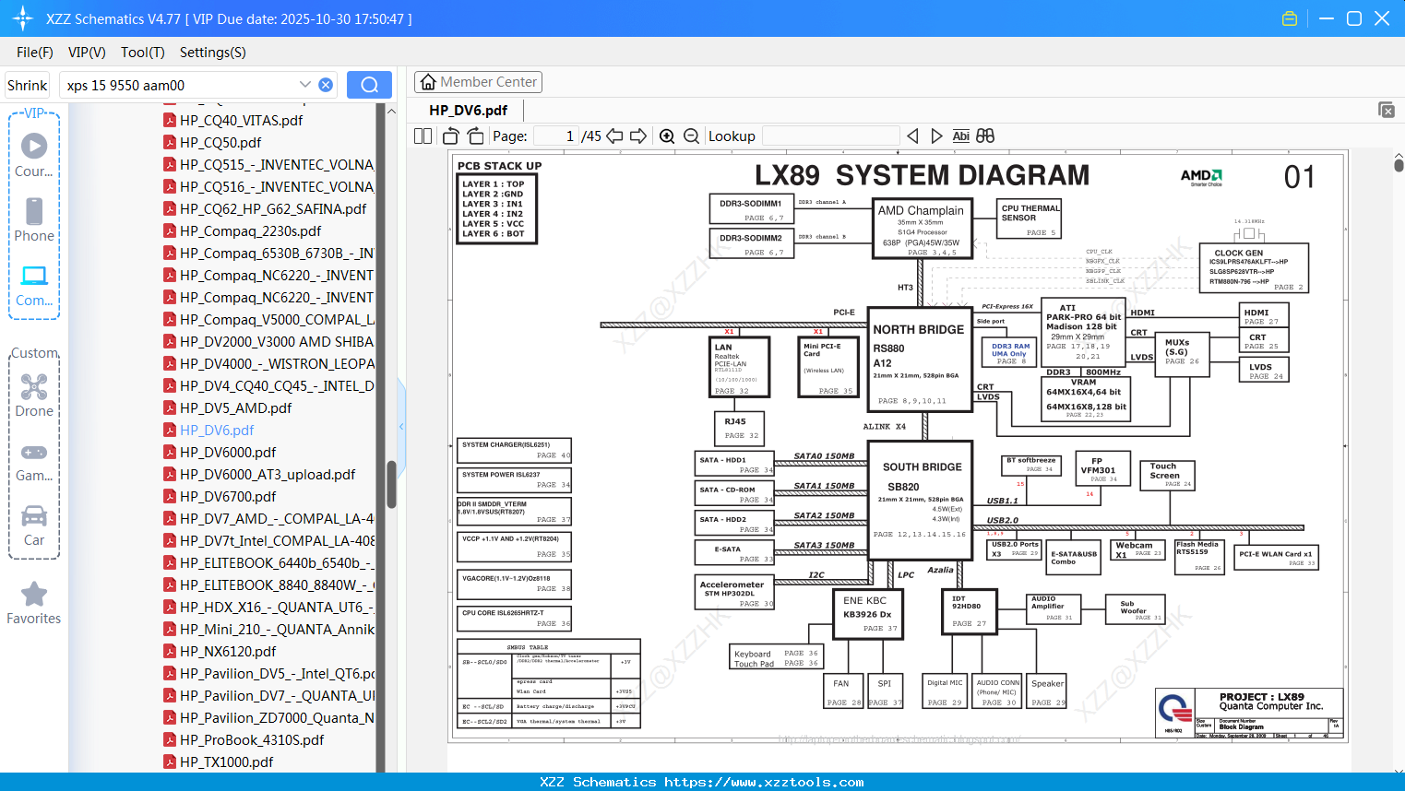Click the file list vertical scrollbar thumb
Image resolution: width=1405 pixels, height=791 pixels.
(x=391, y=484)
